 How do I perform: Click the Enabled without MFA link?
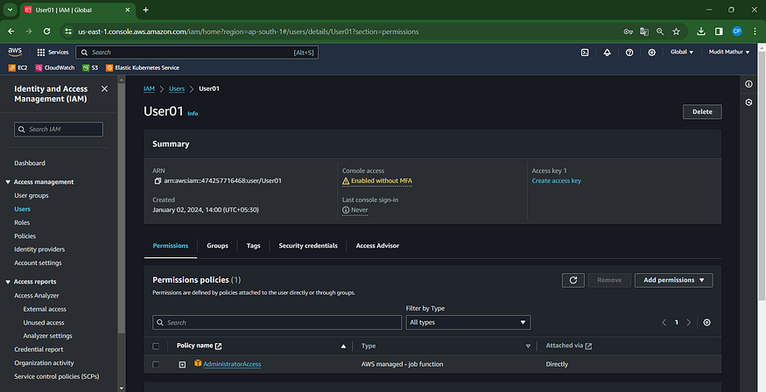[x=382, y=180]
